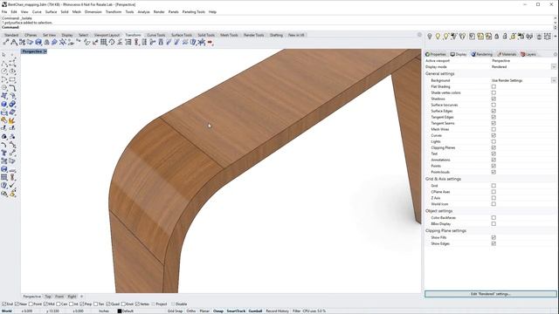Click the black Default layer color swatch

[x=120, y=311]
